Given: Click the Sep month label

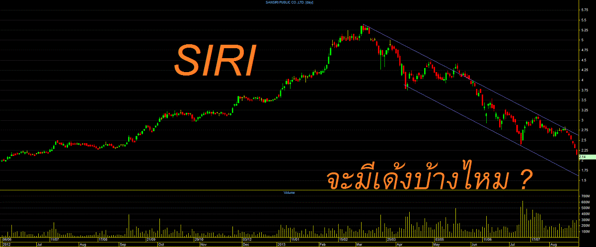Looking at the screenshot, I should (x=123, y=245).
